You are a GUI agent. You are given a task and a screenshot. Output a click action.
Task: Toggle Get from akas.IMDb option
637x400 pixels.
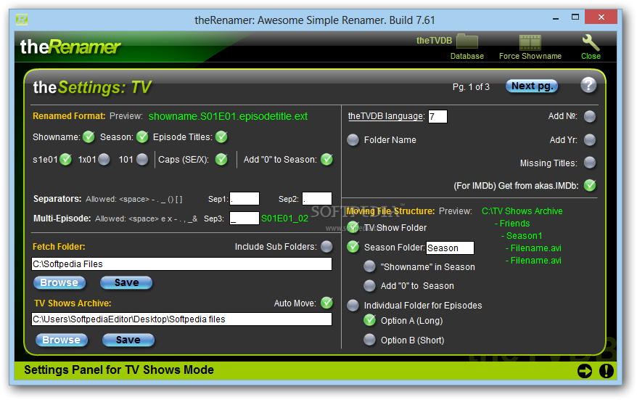click(590, 186)
